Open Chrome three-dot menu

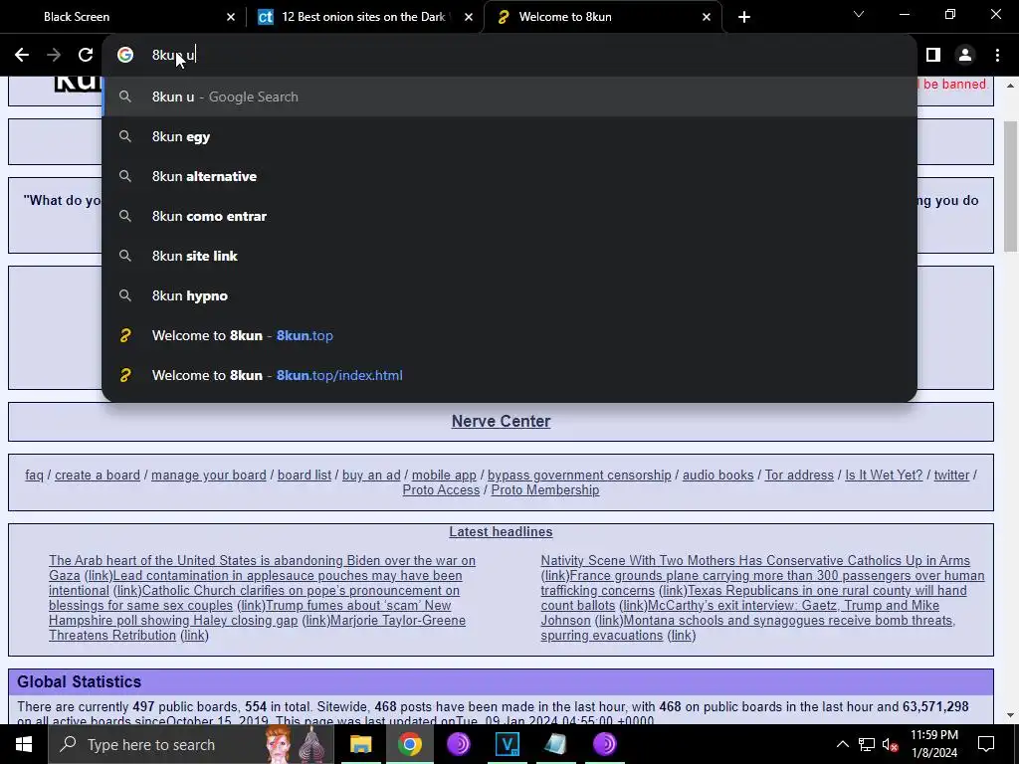[997, 56]
